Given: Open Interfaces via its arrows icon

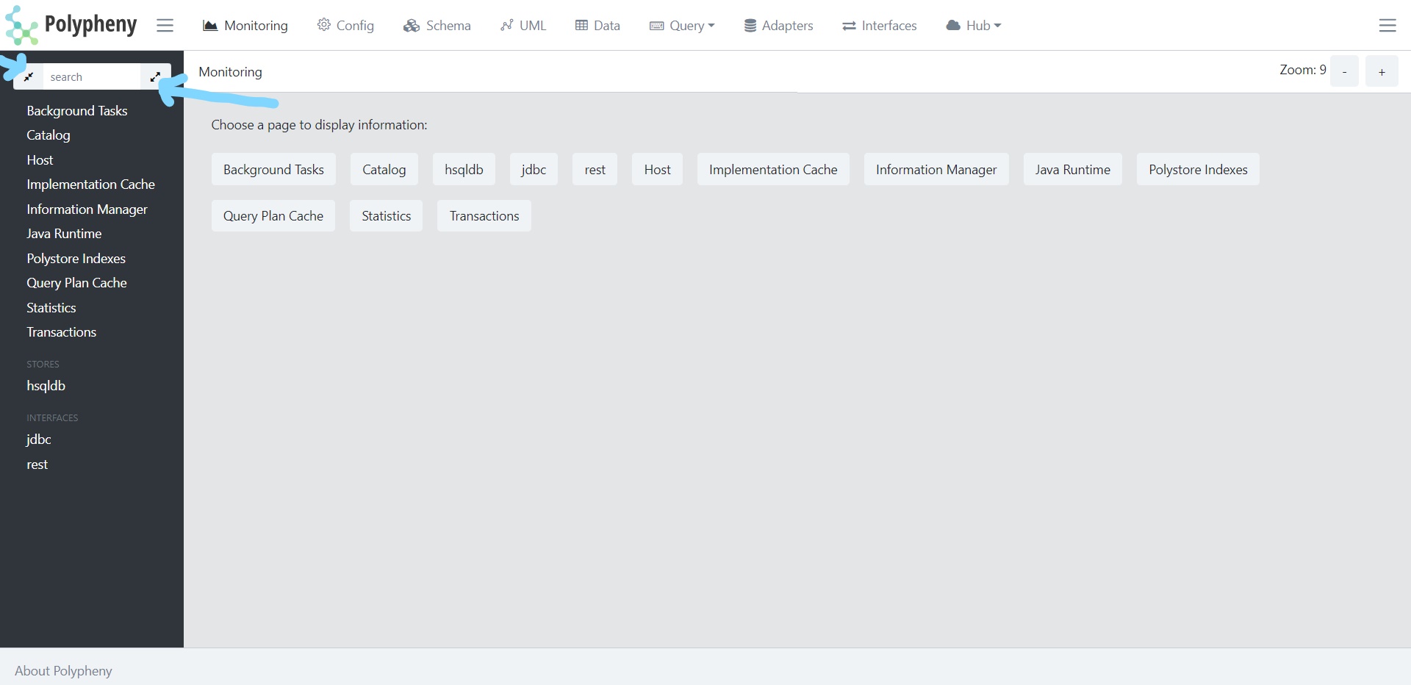Looking at the screenshot, I should [850, 25].
